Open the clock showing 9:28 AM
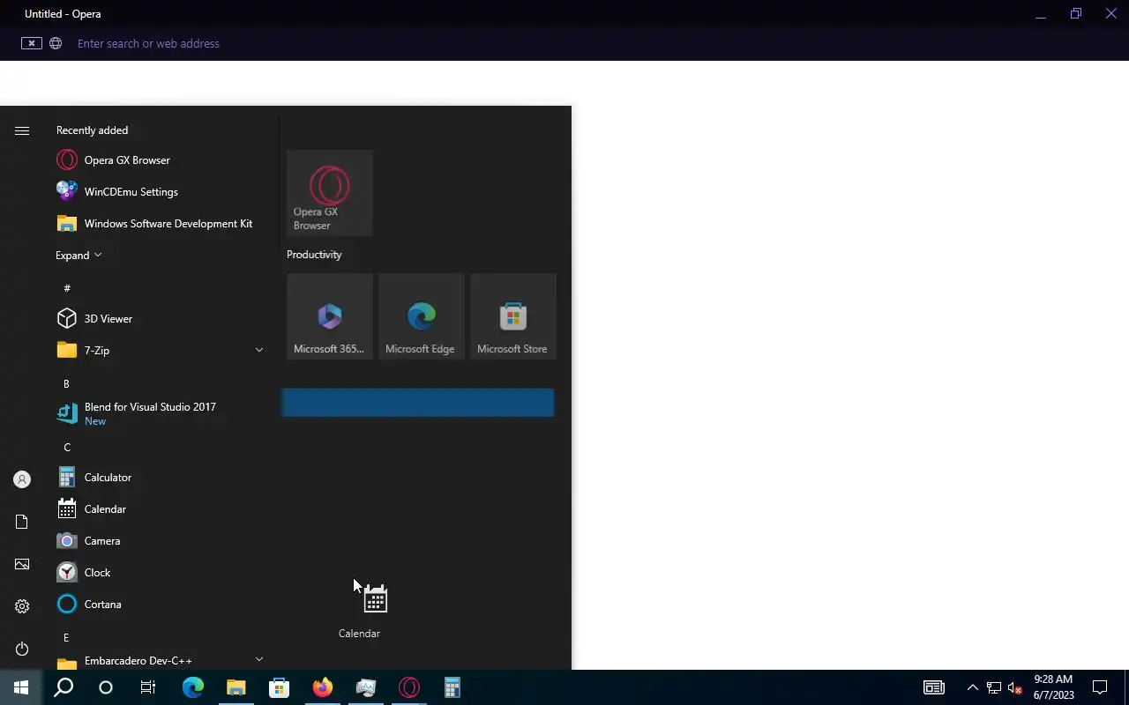This screenshot has width=1129, height=705. pyautogui.click(x=1053, y=687)
